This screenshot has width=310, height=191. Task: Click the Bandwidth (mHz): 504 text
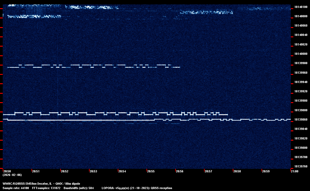[x=79, y=188]
